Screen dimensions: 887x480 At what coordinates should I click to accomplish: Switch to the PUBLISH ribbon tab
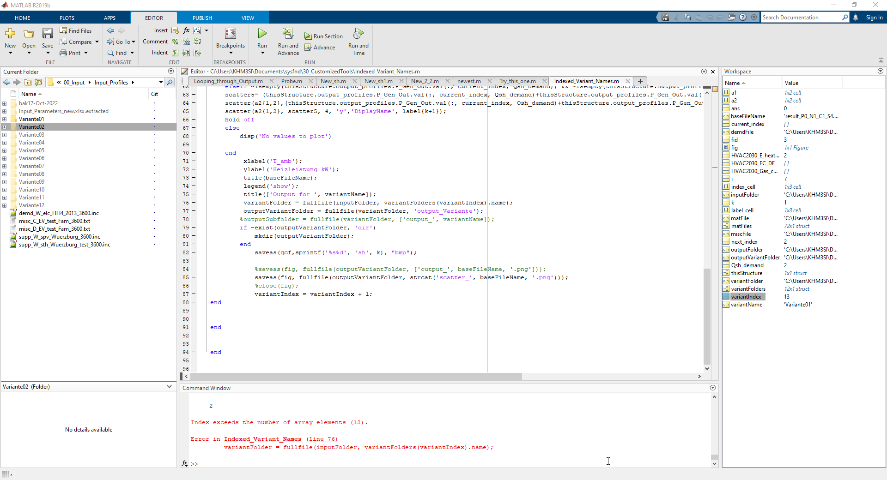pyautogui.click(x=202, y=18)
